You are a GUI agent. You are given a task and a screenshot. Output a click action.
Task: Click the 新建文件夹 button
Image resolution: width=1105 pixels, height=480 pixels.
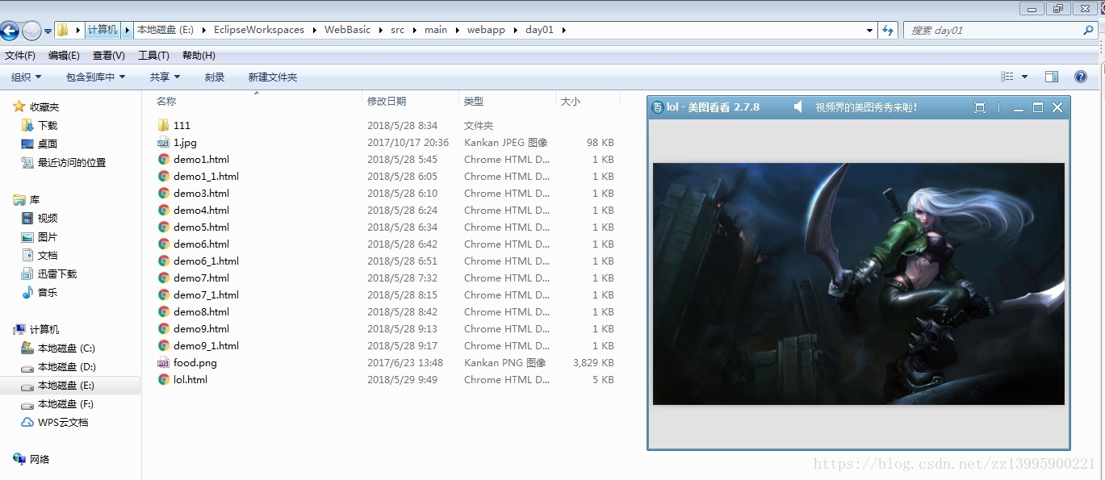click(x=273, y=77)
